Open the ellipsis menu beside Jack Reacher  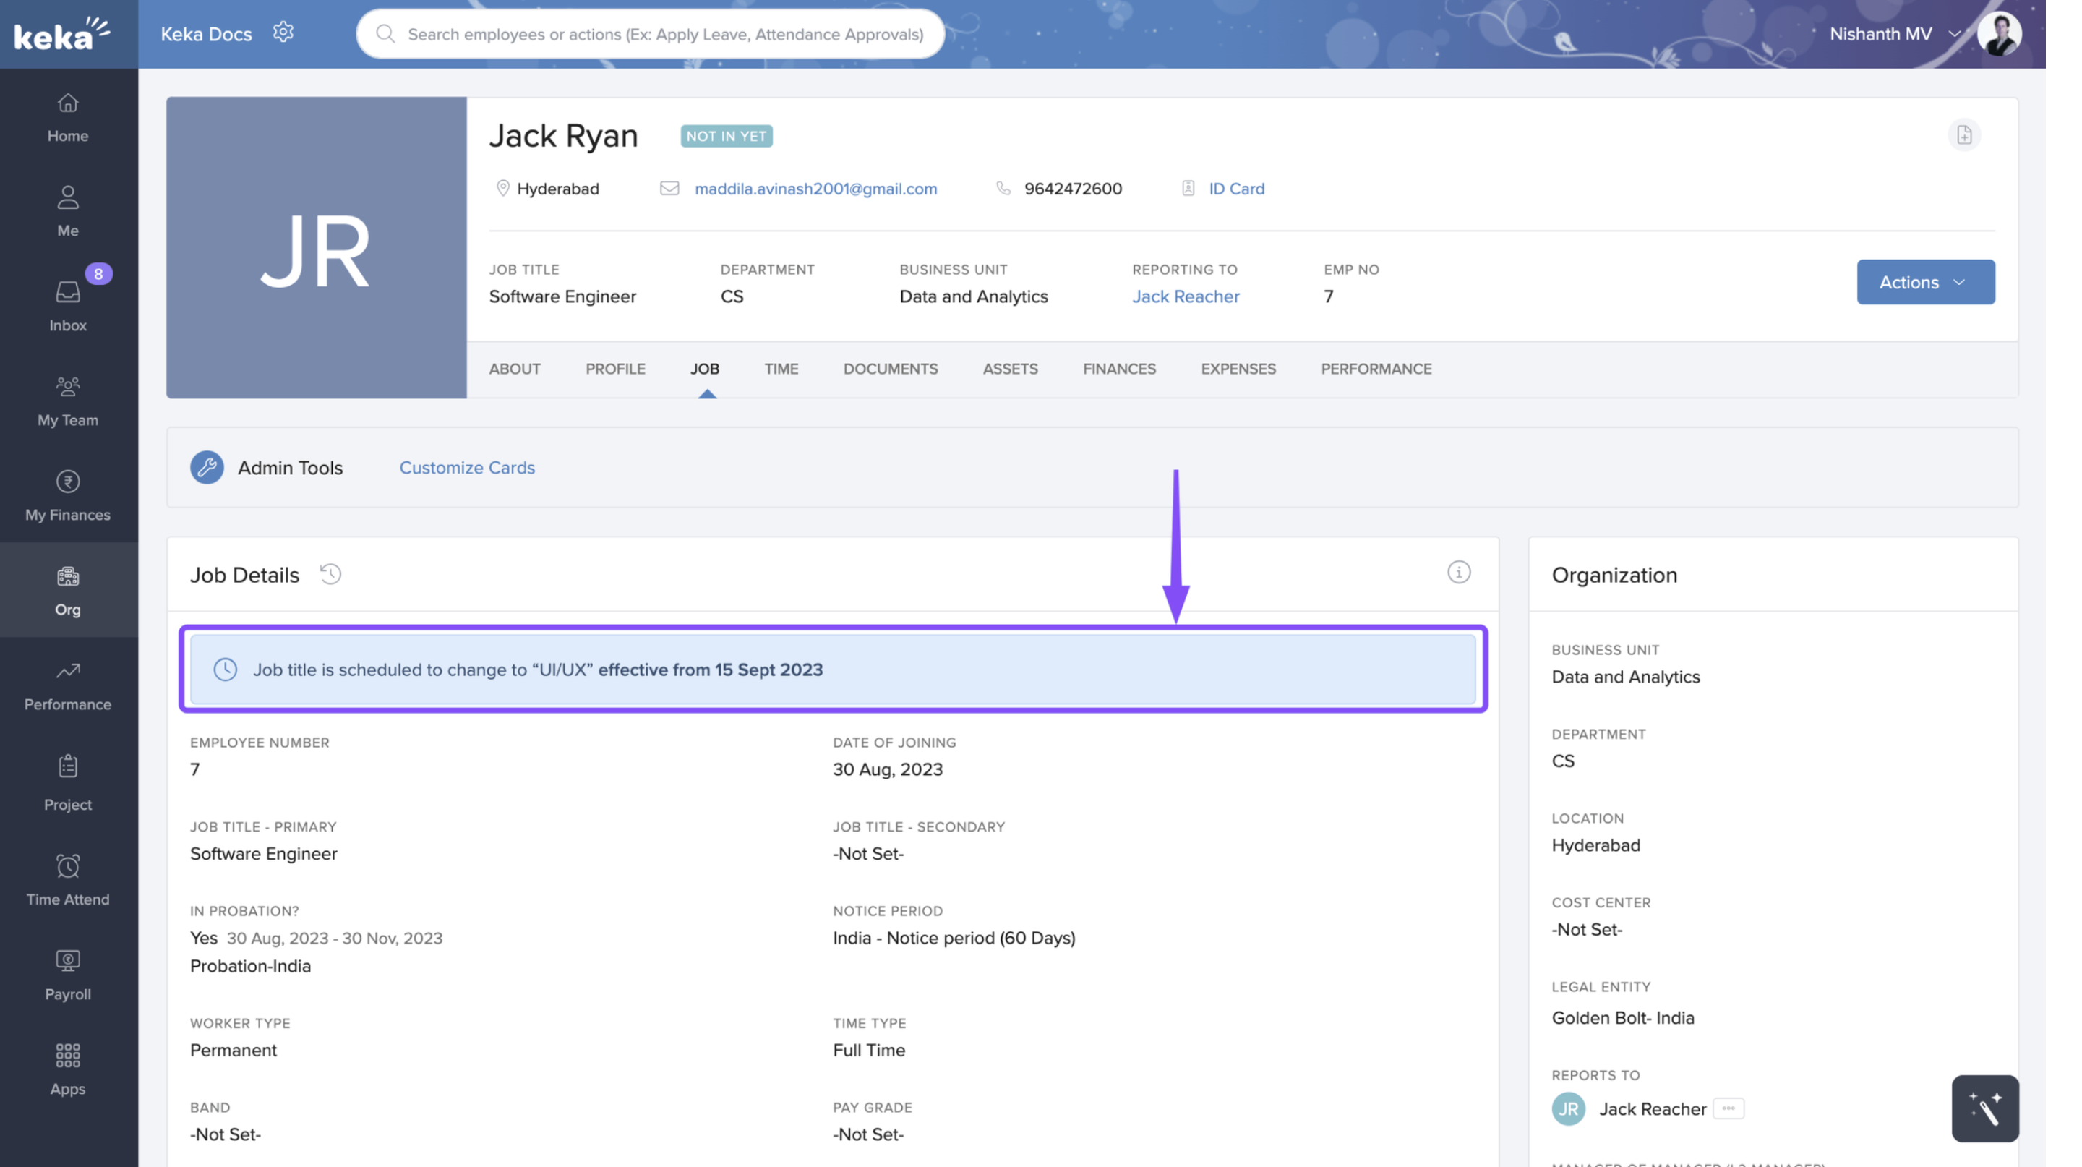1728,1108
